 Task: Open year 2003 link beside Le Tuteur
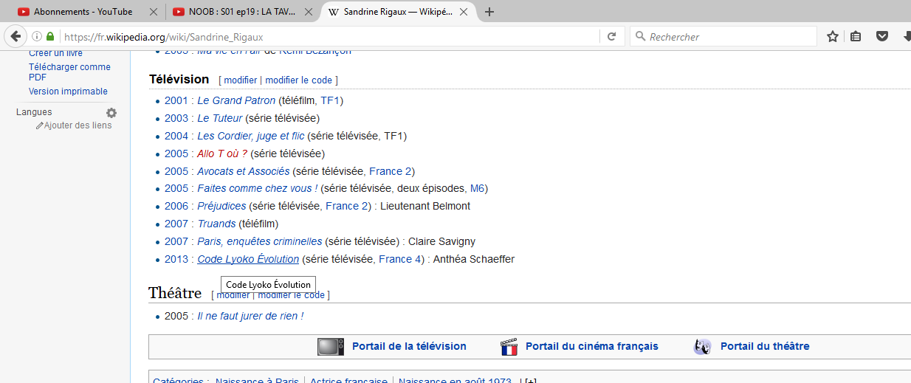[176, 118]
